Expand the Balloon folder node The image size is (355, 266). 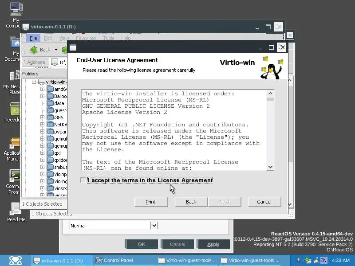42,96
